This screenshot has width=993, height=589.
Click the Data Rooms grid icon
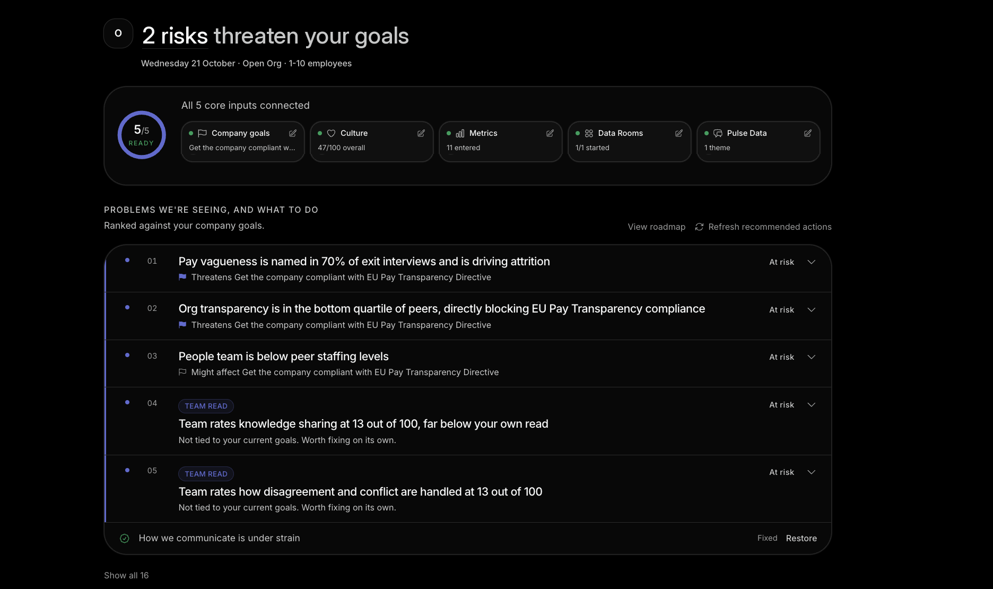[x=589, y=133]
